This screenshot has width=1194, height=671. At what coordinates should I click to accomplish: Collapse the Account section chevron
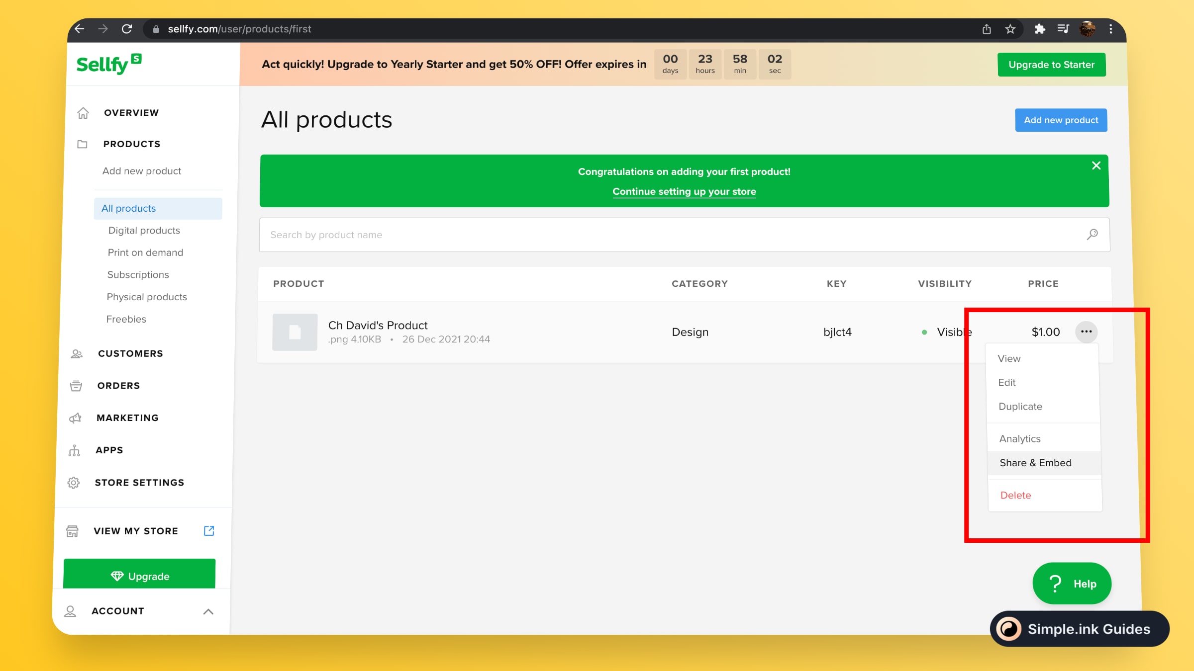click(208, 611)
